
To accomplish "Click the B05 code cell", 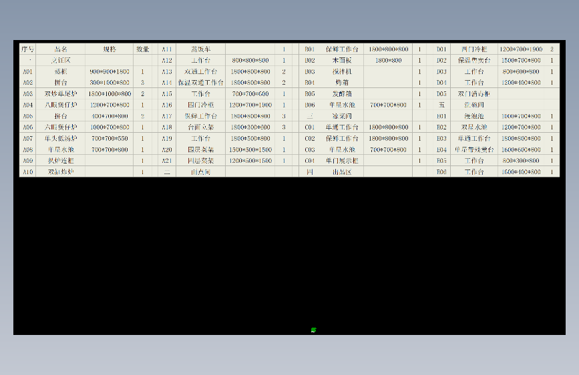I will pyautogui.click(x=309, y=93).
